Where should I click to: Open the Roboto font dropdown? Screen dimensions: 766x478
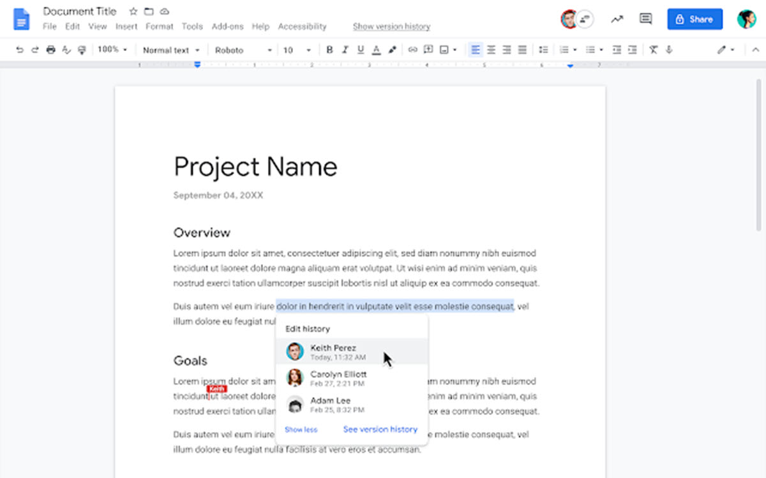tap(243, 50)
